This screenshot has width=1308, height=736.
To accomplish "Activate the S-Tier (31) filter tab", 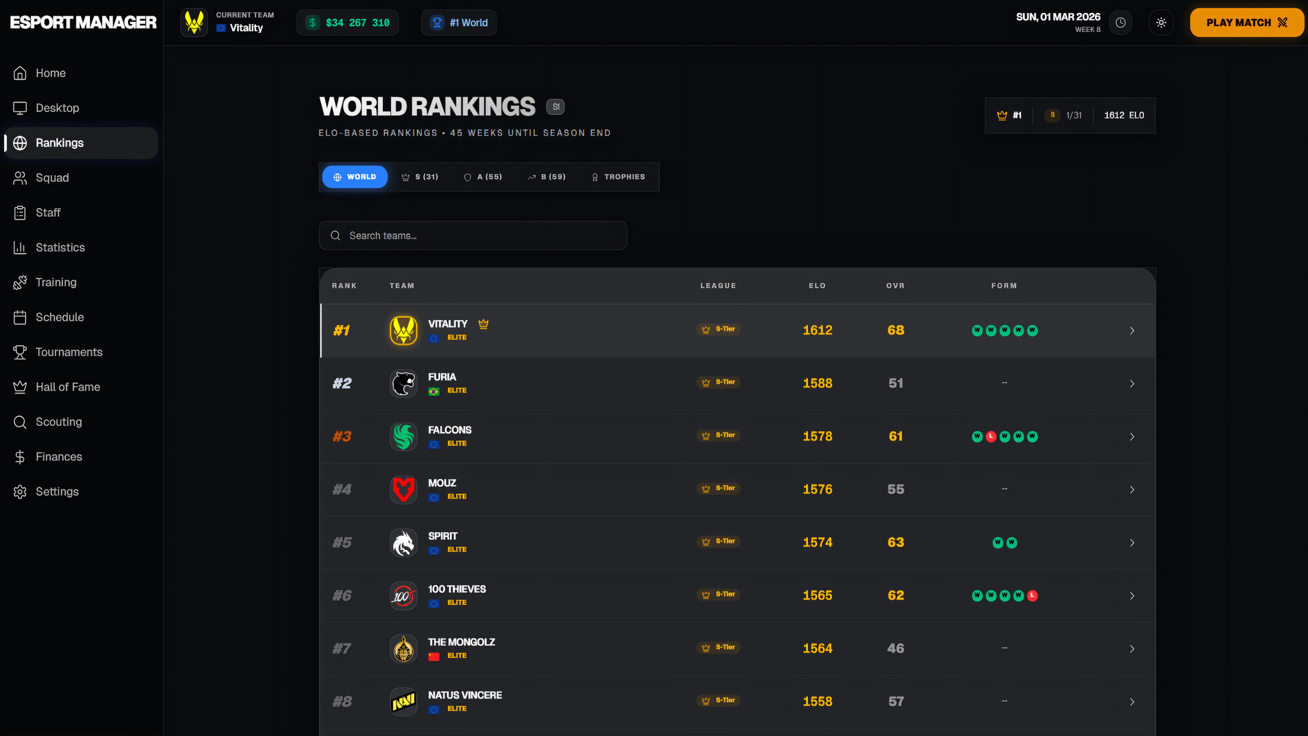I will [x=420, y=177].
